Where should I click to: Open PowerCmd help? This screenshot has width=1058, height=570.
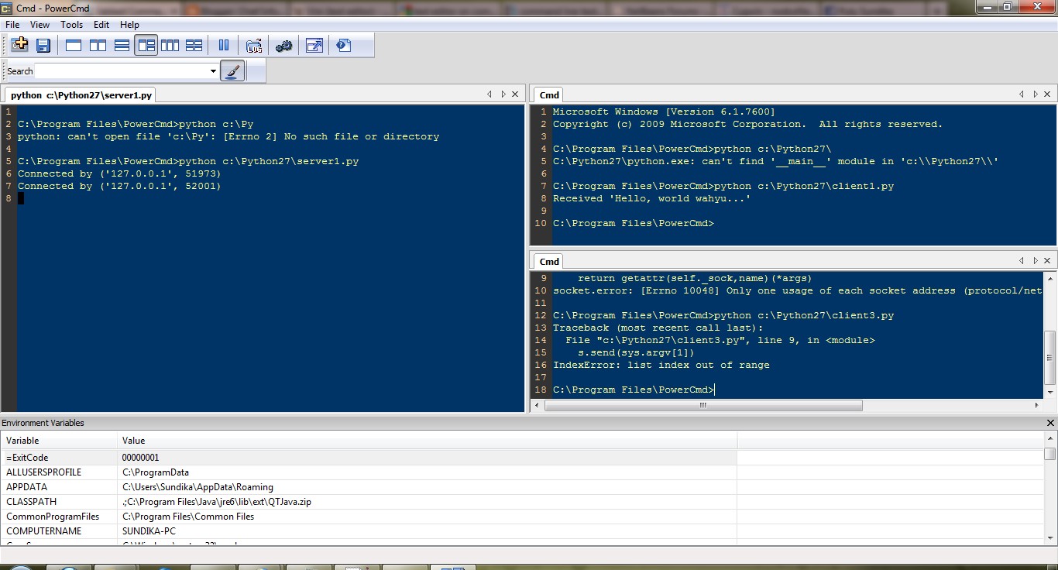coord(343,45)
